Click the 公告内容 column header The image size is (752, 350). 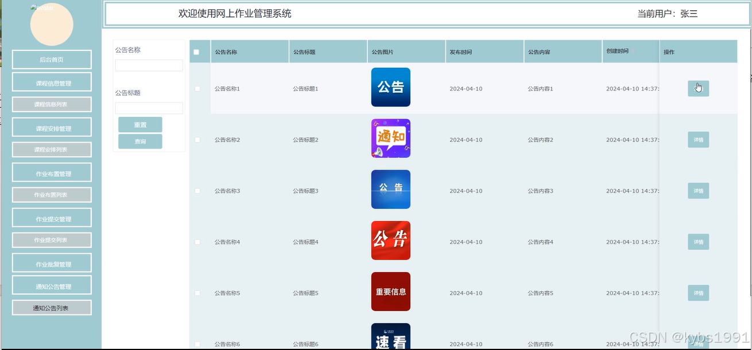click(x=563, y=52)
